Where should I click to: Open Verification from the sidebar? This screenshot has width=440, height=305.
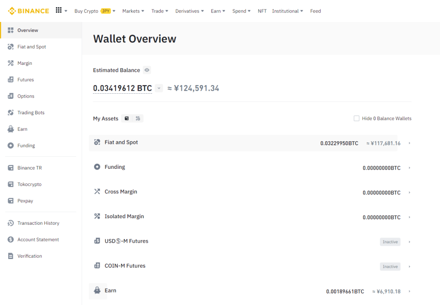(30, 256)
